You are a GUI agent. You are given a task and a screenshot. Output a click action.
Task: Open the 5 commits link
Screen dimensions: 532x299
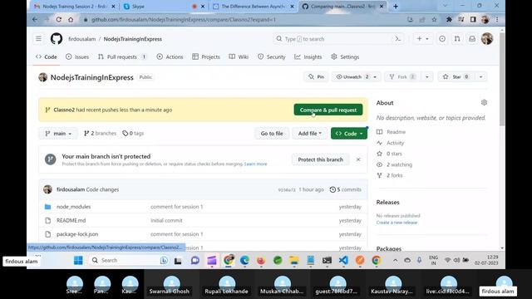tap(346, 189)
